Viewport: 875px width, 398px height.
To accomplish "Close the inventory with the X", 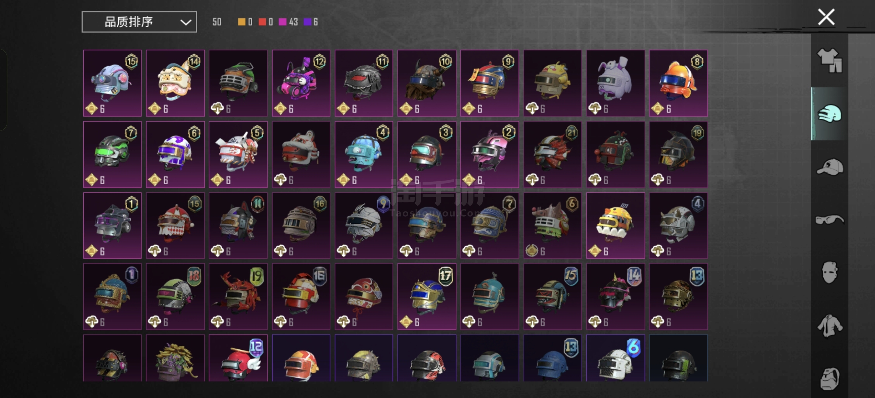I will tap(826, 17).
